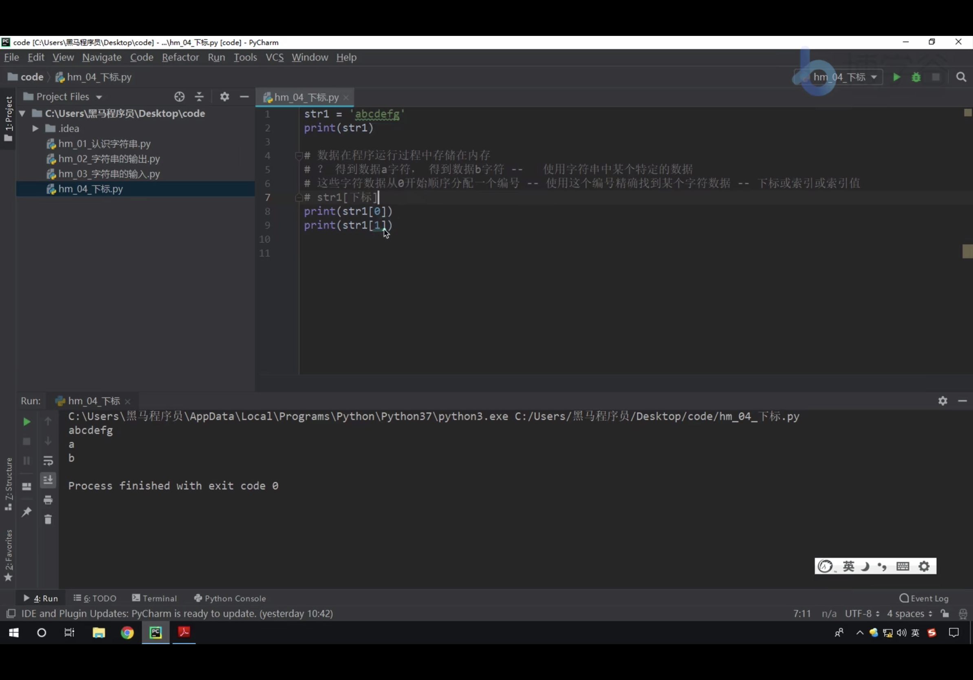Open Project panel settings gear
The width and height of the screenshot is (973, 680).
point(225,97)
